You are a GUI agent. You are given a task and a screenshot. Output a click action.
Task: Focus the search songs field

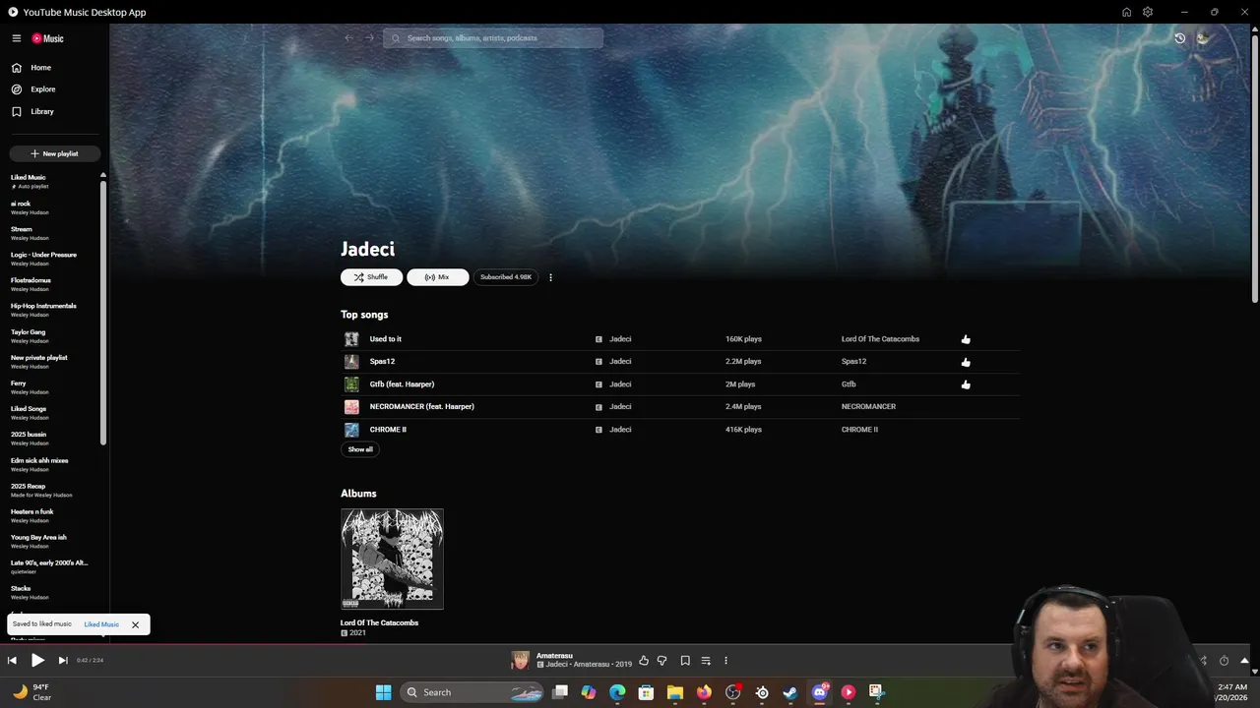(x=493, y=38)
